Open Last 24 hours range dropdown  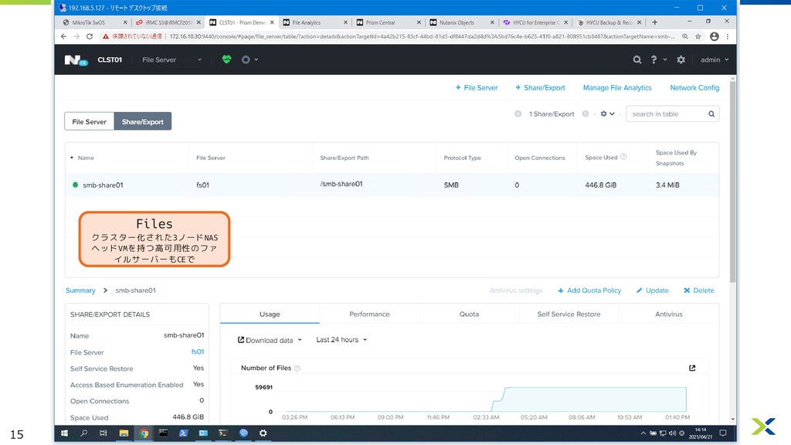341,340
